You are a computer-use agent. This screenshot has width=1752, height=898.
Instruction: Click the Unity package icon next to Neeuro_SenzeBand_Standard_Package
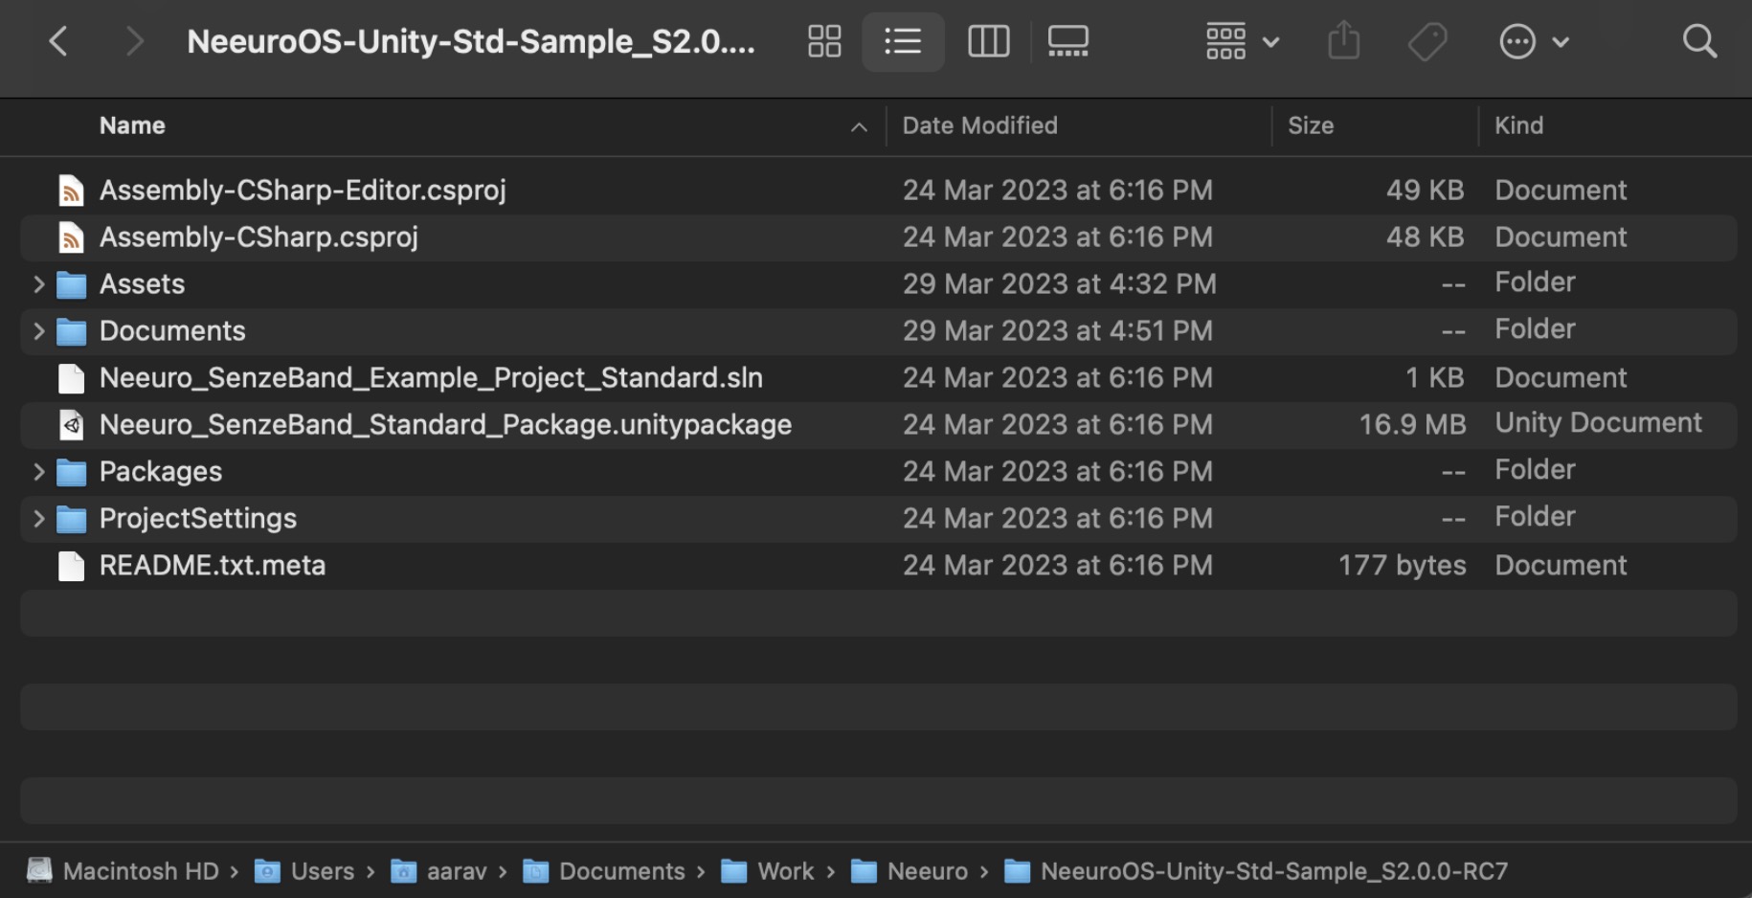coord(71,424)
